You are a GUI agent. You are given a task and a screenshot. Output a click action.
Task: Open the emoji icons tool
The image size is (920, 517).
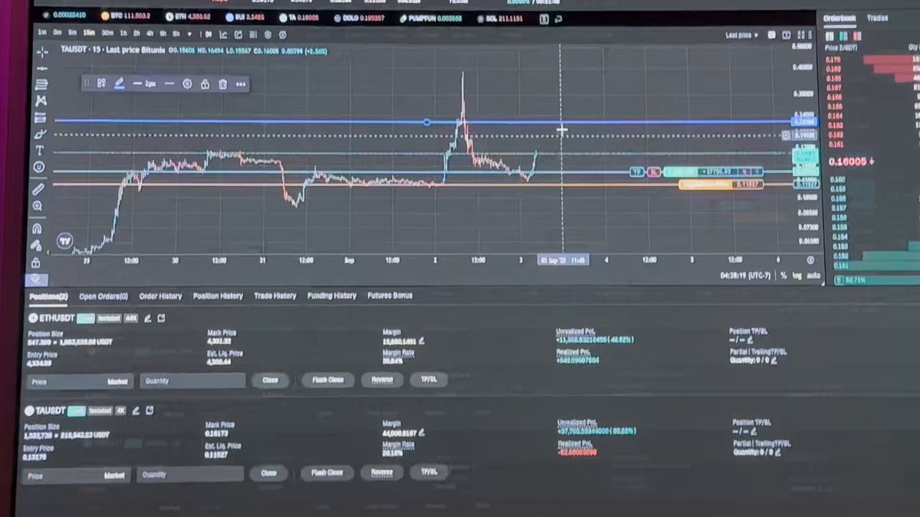(x=39, y=167)
